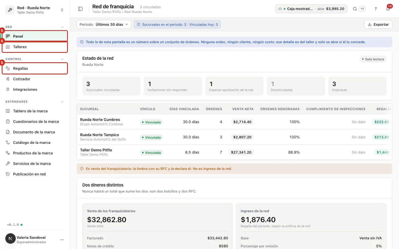The width and height of the screenshot is (399, 249).
Task: Open search with the magnifier icon
Action: pos(355,9)
